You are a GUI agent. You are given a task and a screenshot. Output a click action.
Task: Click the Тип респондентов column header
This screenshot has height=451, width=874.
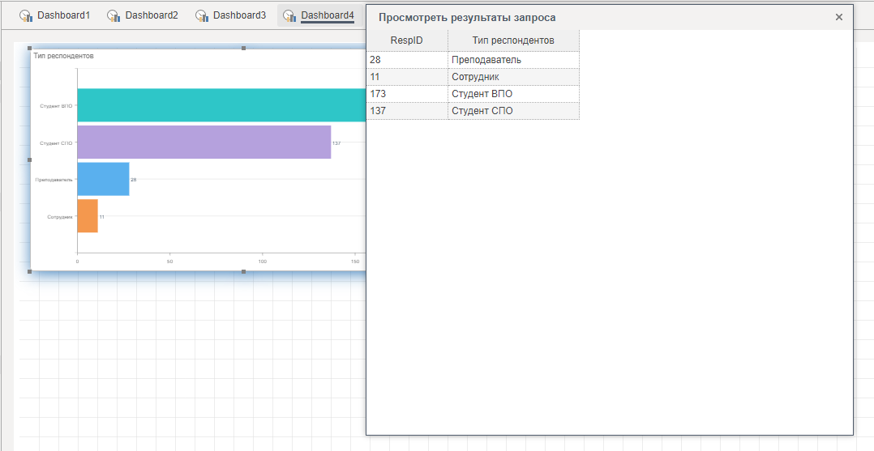point(513,40)
